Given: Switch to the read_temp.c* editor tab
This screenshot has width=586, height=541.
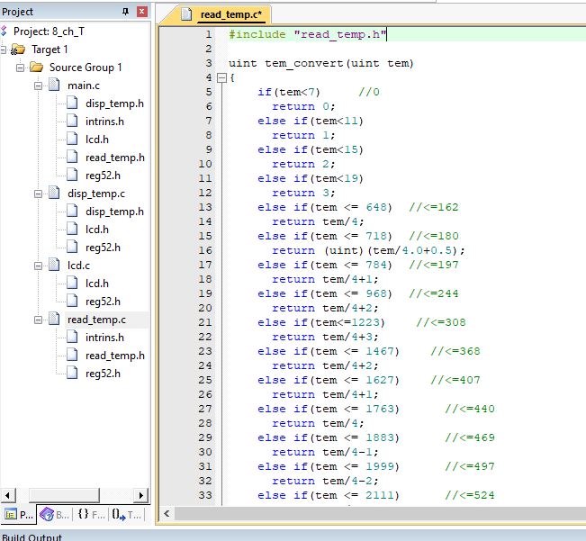Looking at the screenshot, I should (x=231, y=14).
